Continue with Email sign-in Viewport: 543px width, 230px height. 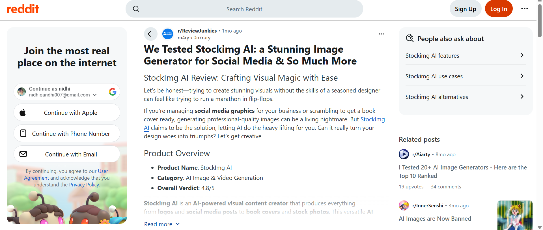click(x=67, y=154)
